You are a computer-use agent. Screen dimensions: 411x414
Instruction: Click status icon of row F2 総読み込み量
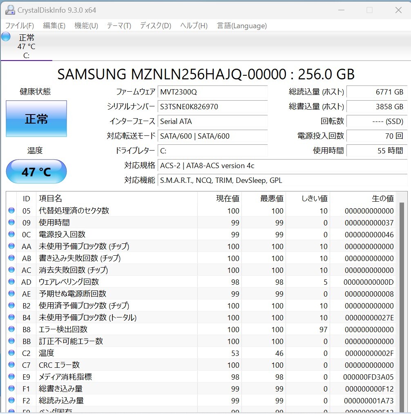pyautogui.click(x=11, y=400)
